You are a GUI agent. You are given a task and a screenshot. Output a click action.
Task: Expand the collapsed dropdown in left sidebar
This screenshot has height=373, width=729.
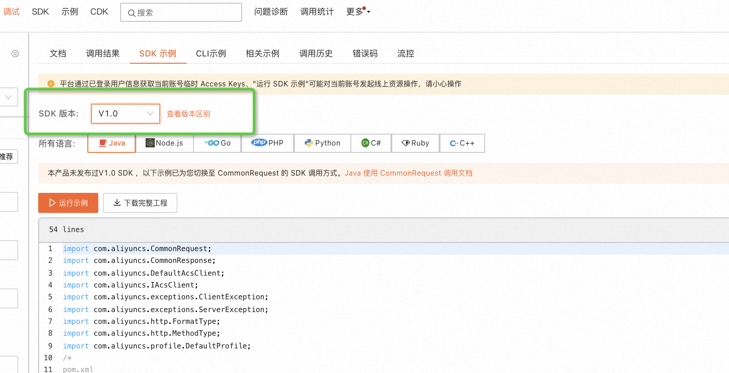point(8,97)
